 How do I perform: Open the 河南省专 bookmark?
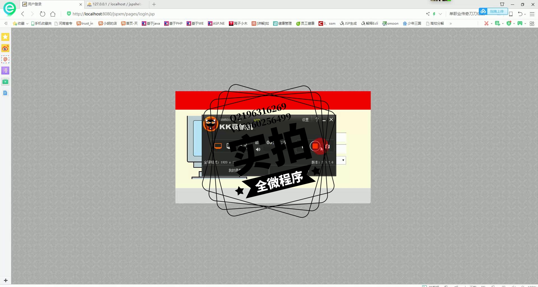63,23
